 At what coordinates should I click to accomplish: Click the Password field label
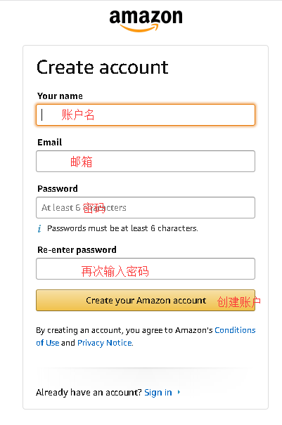58,189
